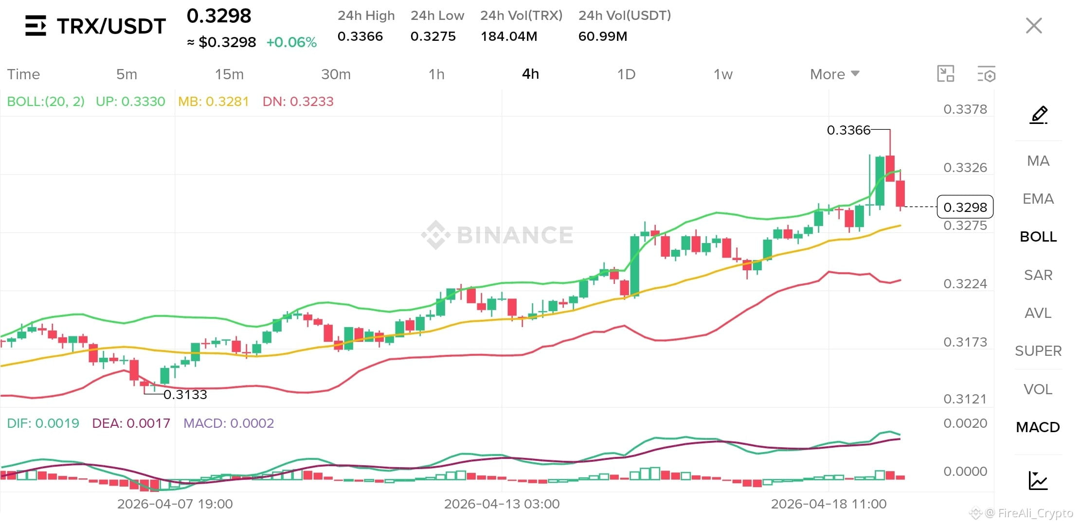Click the 24h Vol(TRX) 184.04M

coord(509,36)
